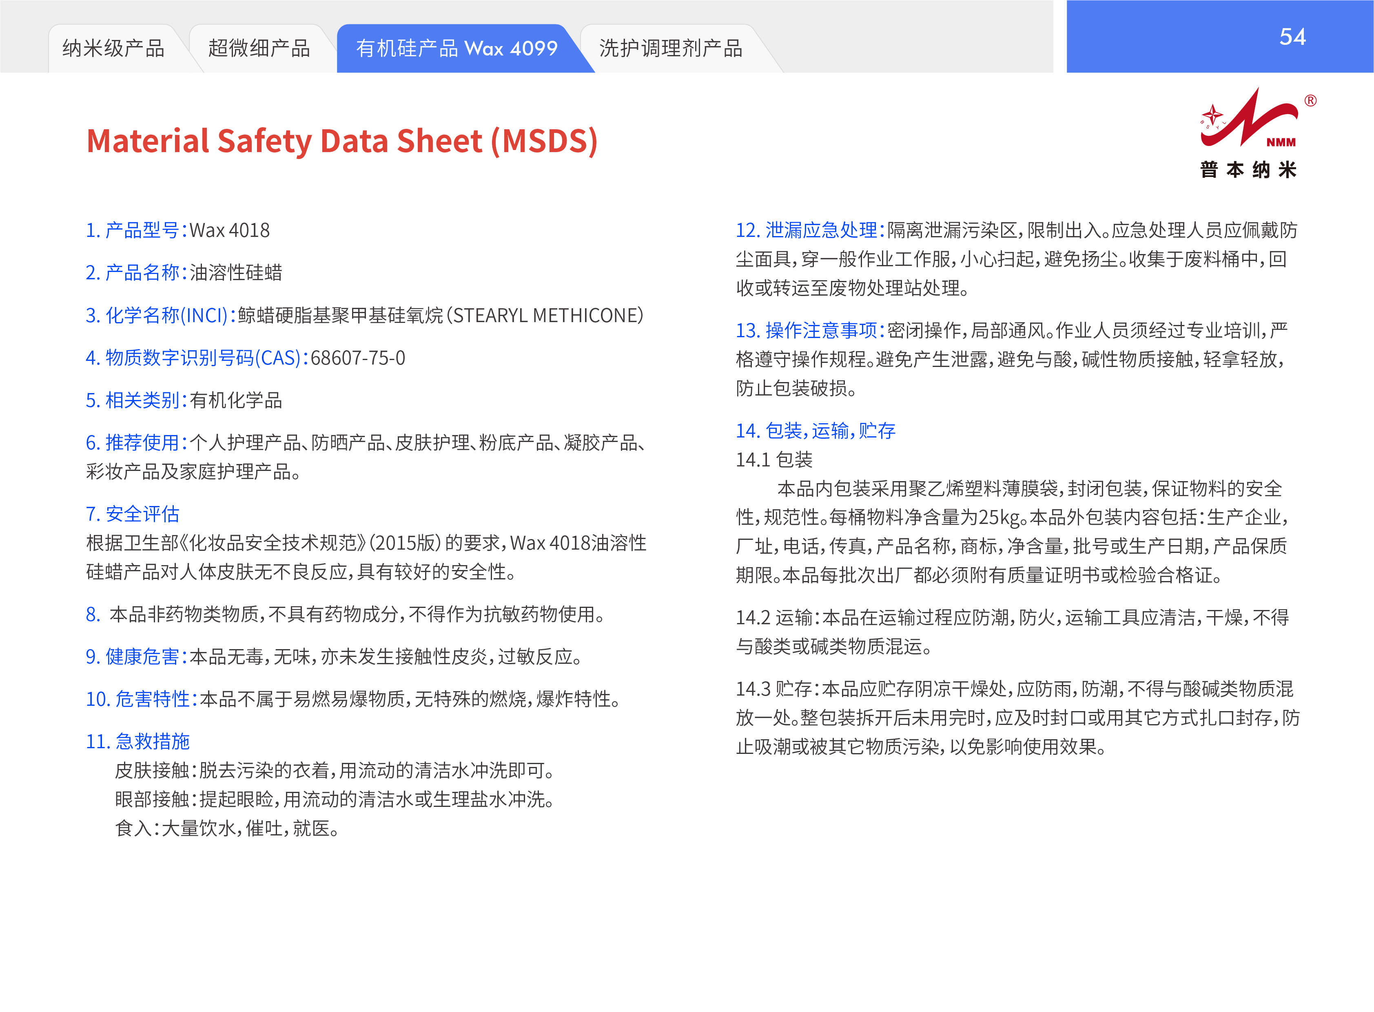
Task: Open the 洗护调理剂产品 tab
Action: pos(670,49)
